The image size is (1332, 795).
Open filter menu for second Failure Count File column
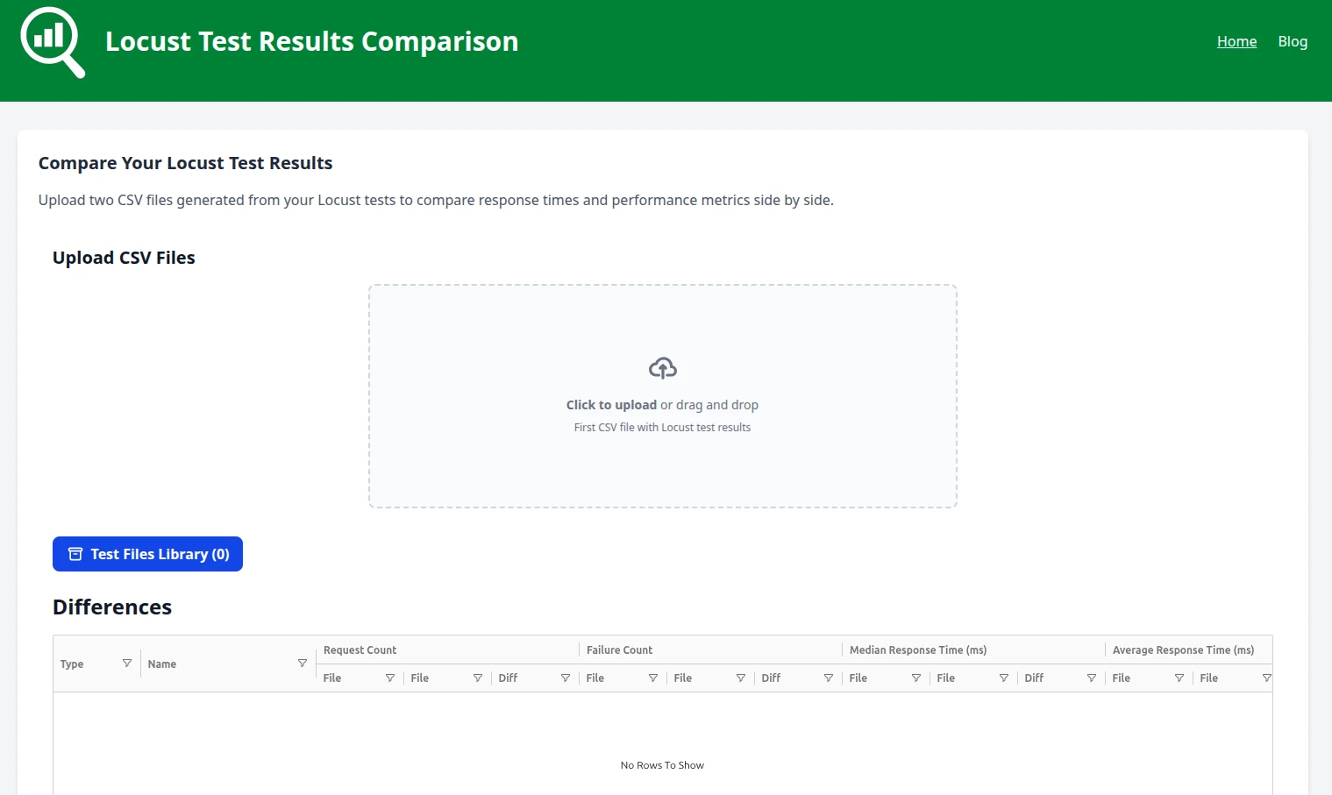tap(741, 678)
